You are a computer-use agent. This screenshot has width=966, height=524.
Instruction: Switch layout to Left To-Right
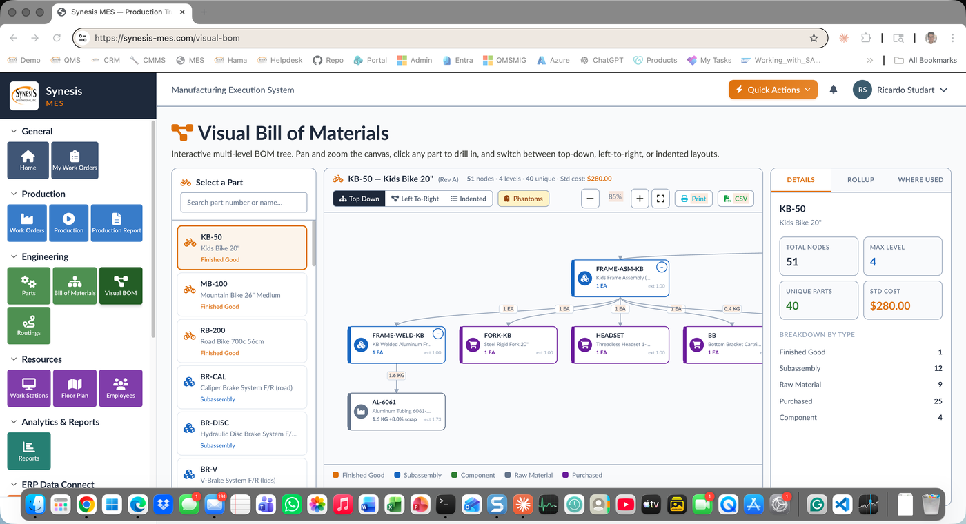pyautogui.click(x=415, y=199)
